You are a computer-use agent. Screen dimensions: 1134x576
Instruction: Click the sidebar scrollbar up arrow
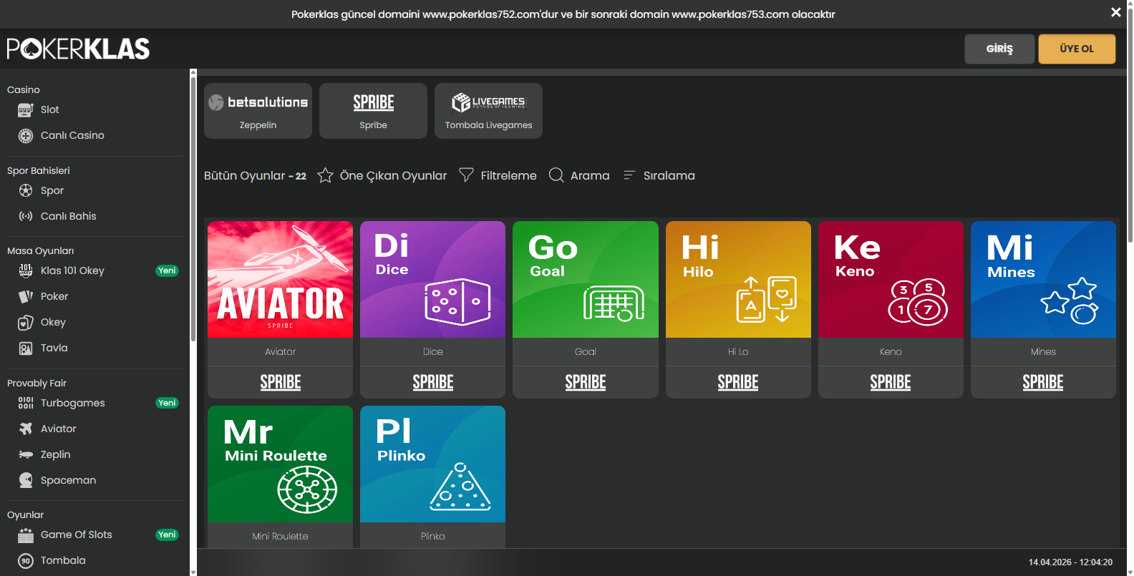click(x=193, y=72)
